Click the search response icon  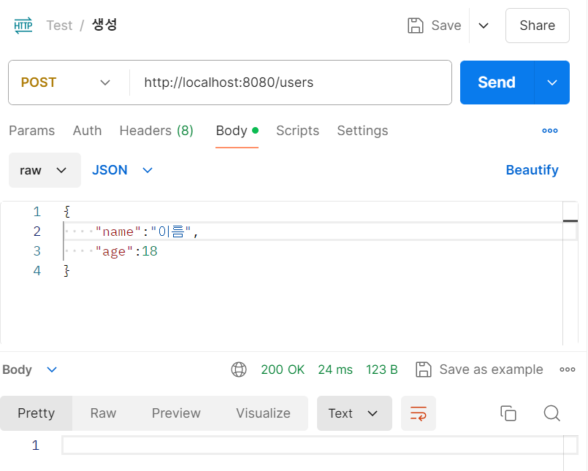[551, 413]
